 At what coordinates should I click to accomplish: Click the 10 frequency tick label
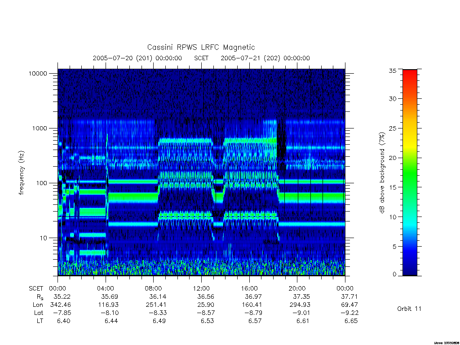click(43, 238)
